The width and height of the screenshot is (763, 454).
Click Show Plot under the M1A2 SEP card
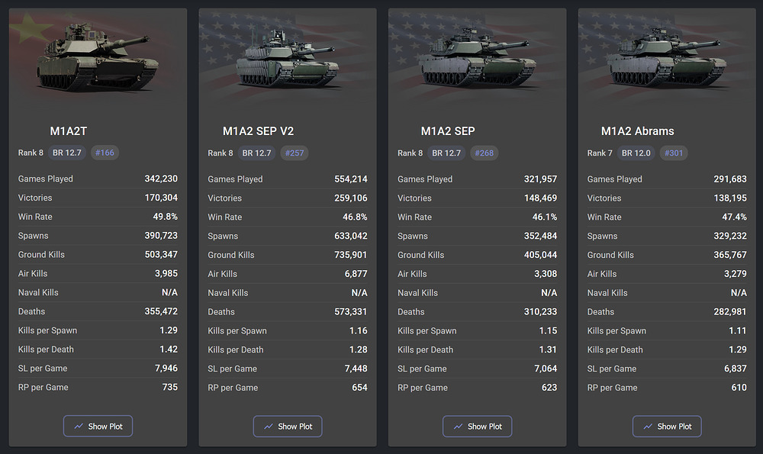(x=478, y=427)
